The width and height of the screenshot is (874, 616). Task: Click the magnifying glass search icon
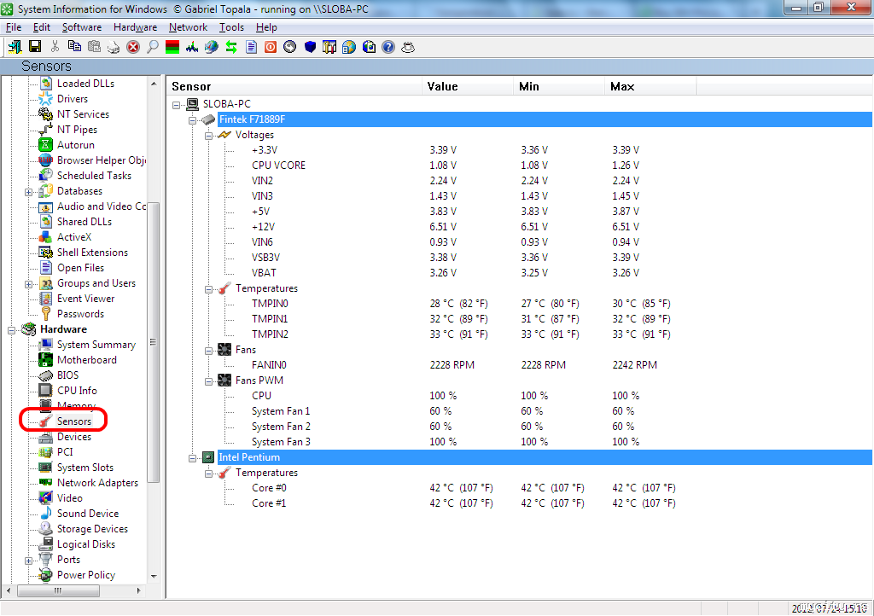[153, 47]
